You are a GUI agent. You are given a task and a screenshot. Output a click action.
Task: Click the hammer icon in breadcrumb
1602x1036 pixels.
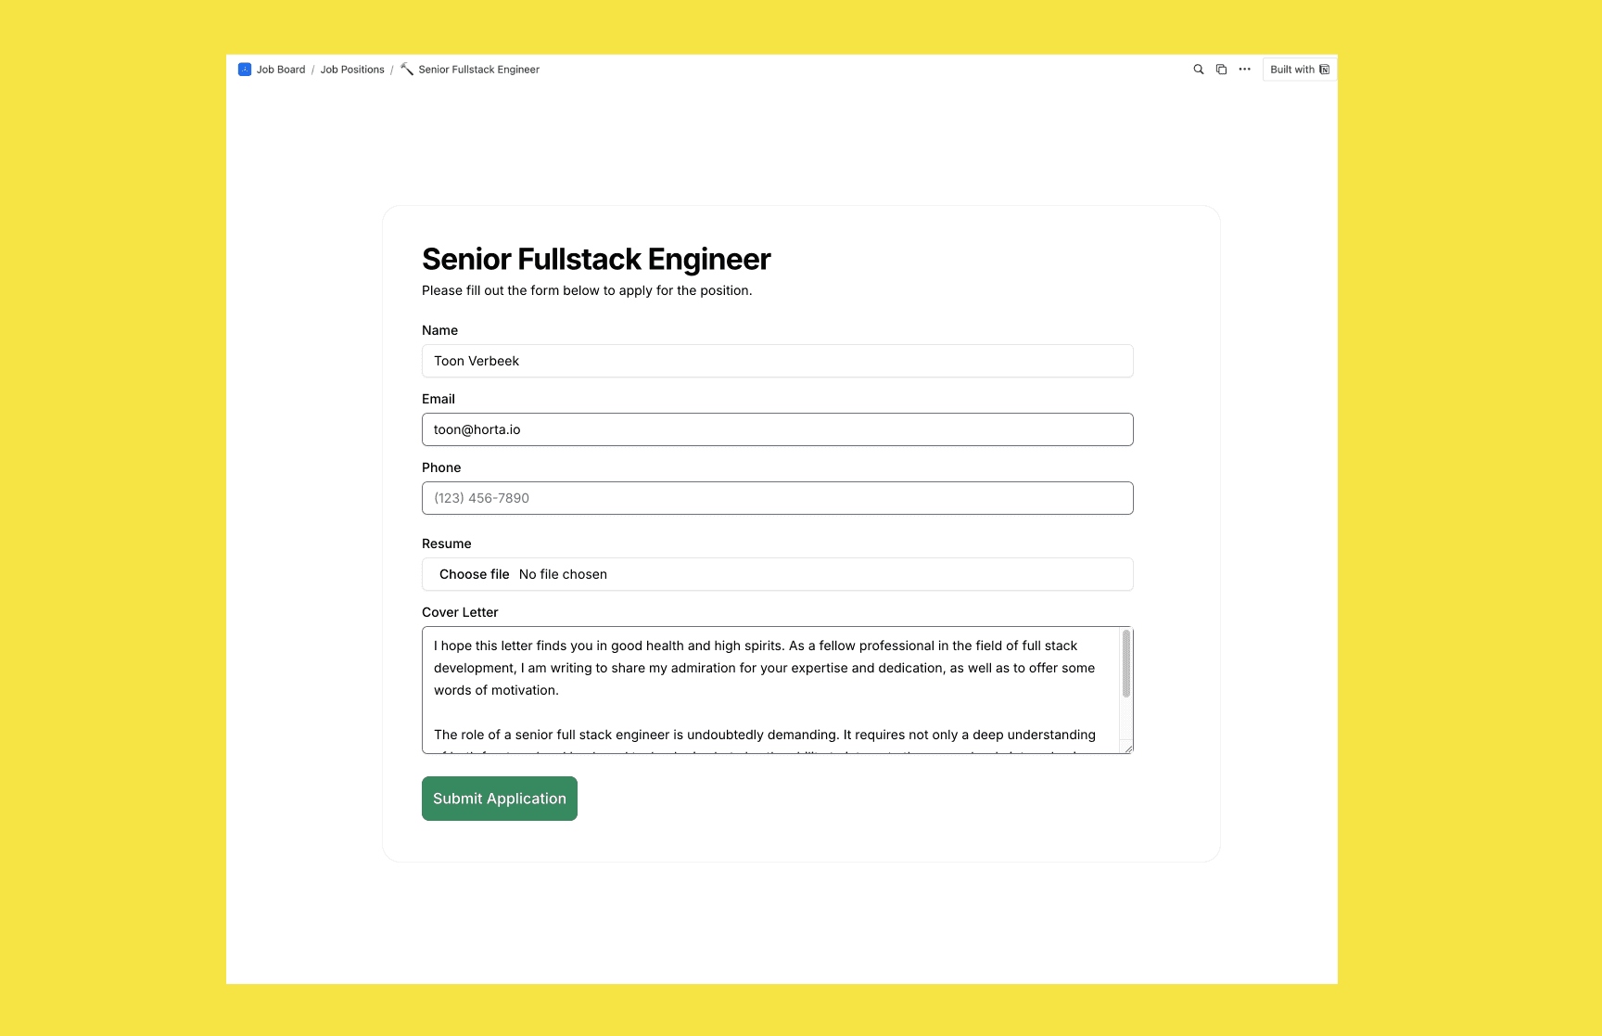tap(407, 70)
